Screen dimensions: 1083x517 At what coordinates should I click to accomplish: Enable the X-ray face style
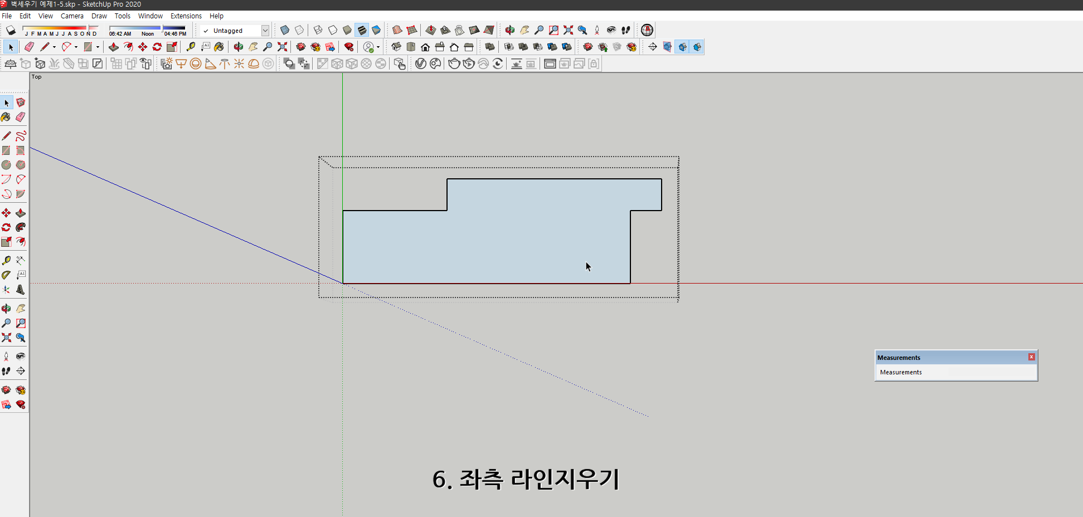point(285,30)
